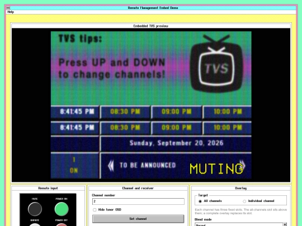This screenshot has width=302, height=226.
Task: Click the 'TVS tips:' heading in preview
Action: (x=80, y=39)
